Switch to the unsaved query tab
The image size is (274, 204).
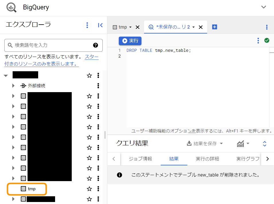pos(169,27)
